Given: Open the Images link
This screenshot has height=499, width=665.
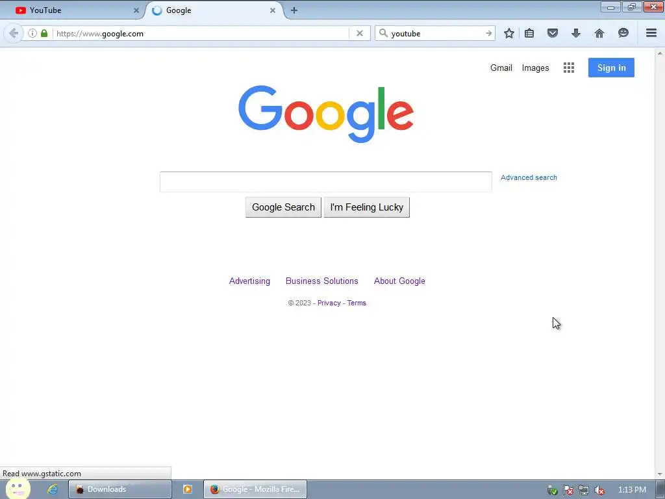Looking at the screenshot, I should tap(535, 68).
